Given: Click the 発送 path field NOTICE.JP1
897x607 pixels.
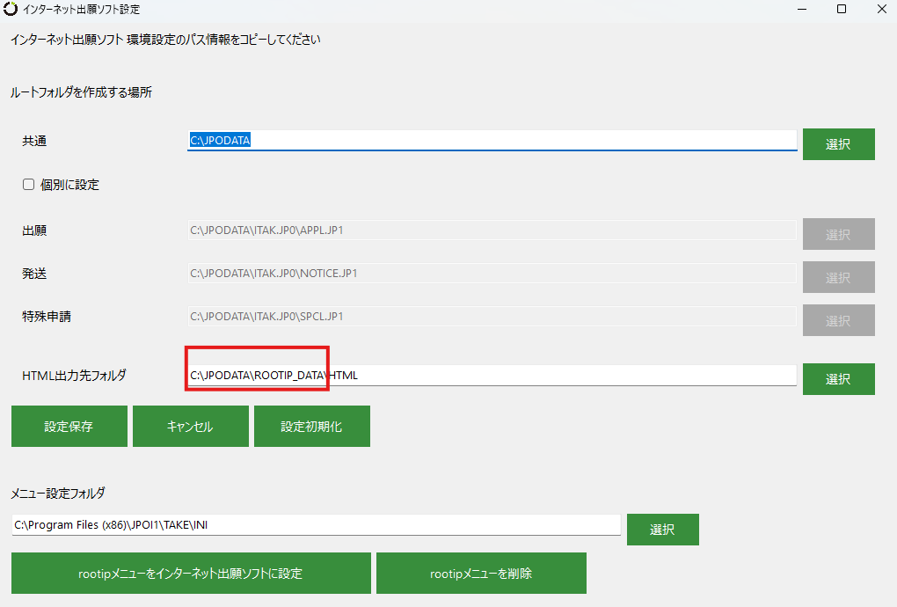Looking at the screenshot, I should (492, 274).
